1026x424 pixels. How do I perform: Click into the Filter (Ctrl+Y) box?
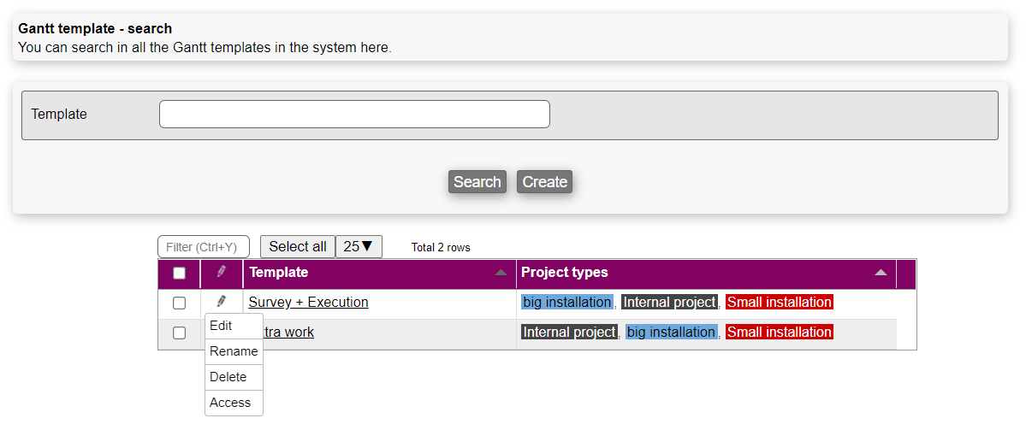(x=204, y=247)
